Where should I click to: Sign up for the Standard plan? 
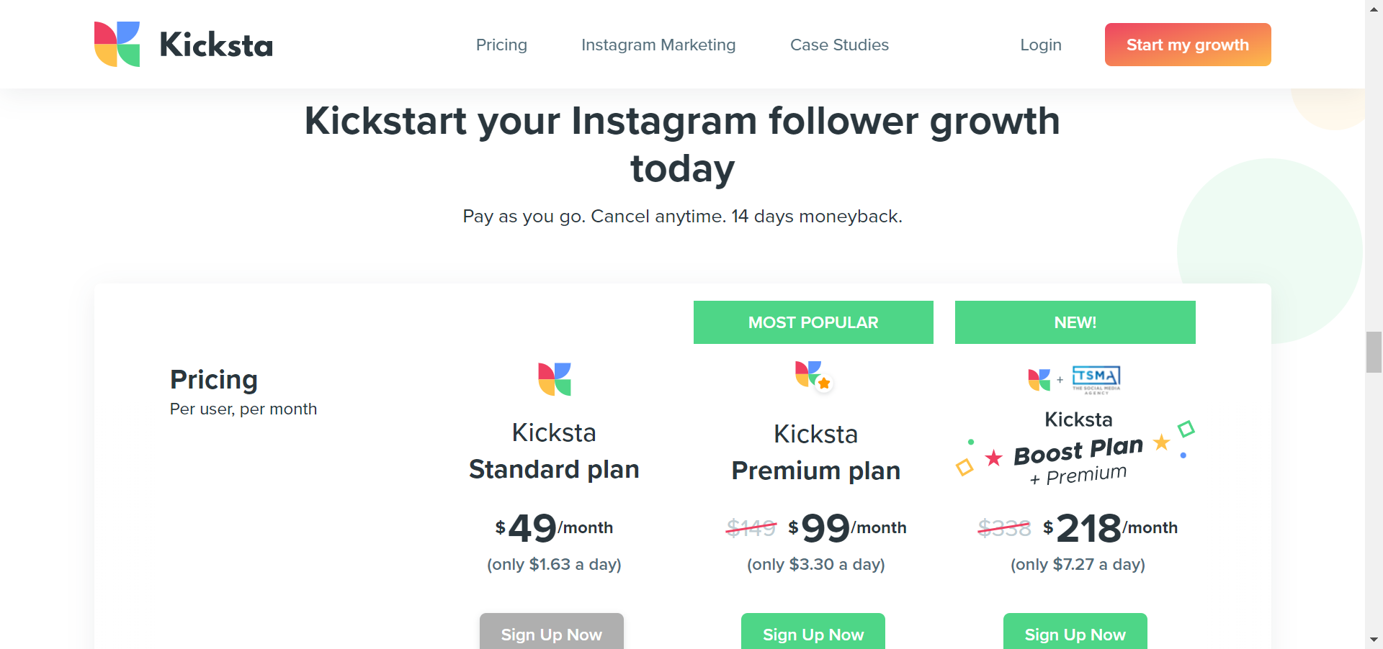[x=552, y=633]
